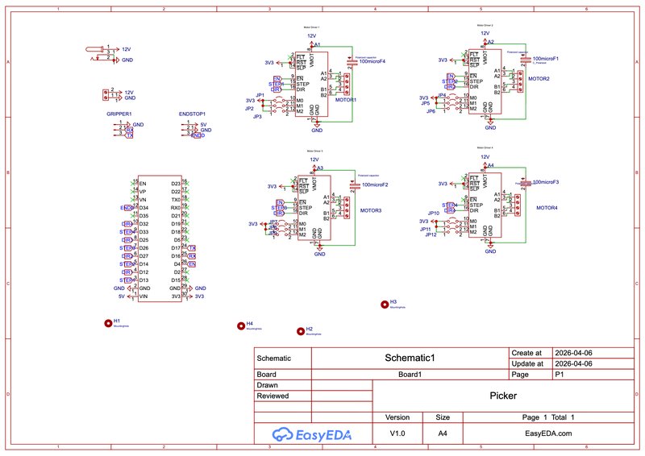This screenshot has height=456, width=645.
Task: Click the 'V1.0' version value
Action: tap(397, 433)
